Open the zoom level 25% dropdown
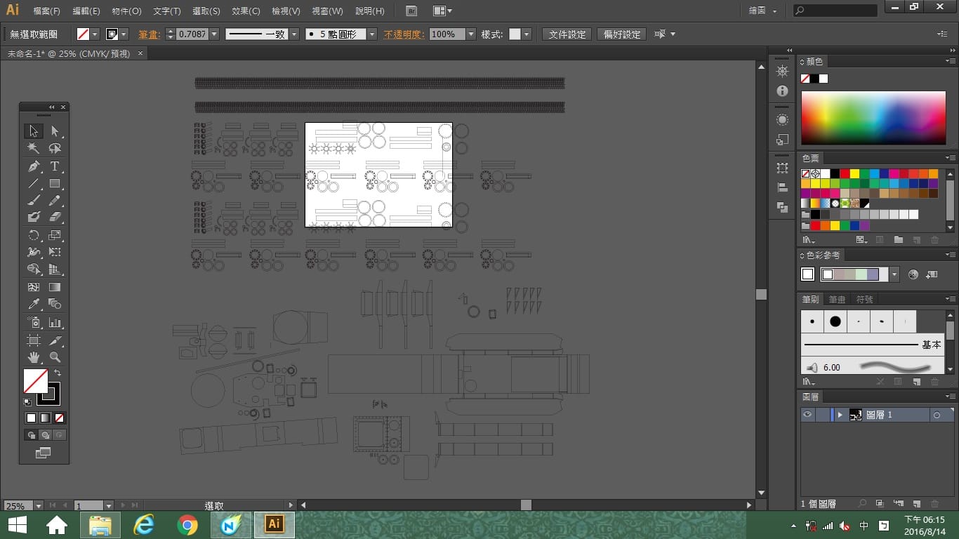Screen dimensions: 959x539 (38, 505)
